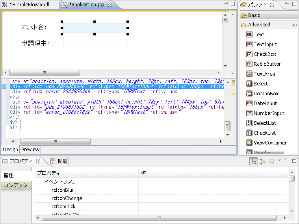Image resolution: width=299 pixels, height=224 pixels.
Task: Click Restore Default Value toolbar icon
Action: [x=271, y=162]
